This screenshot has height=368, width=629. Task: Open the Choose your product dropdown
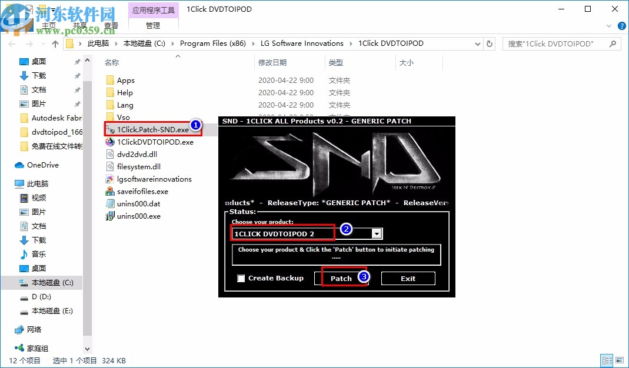coord(377,233)
